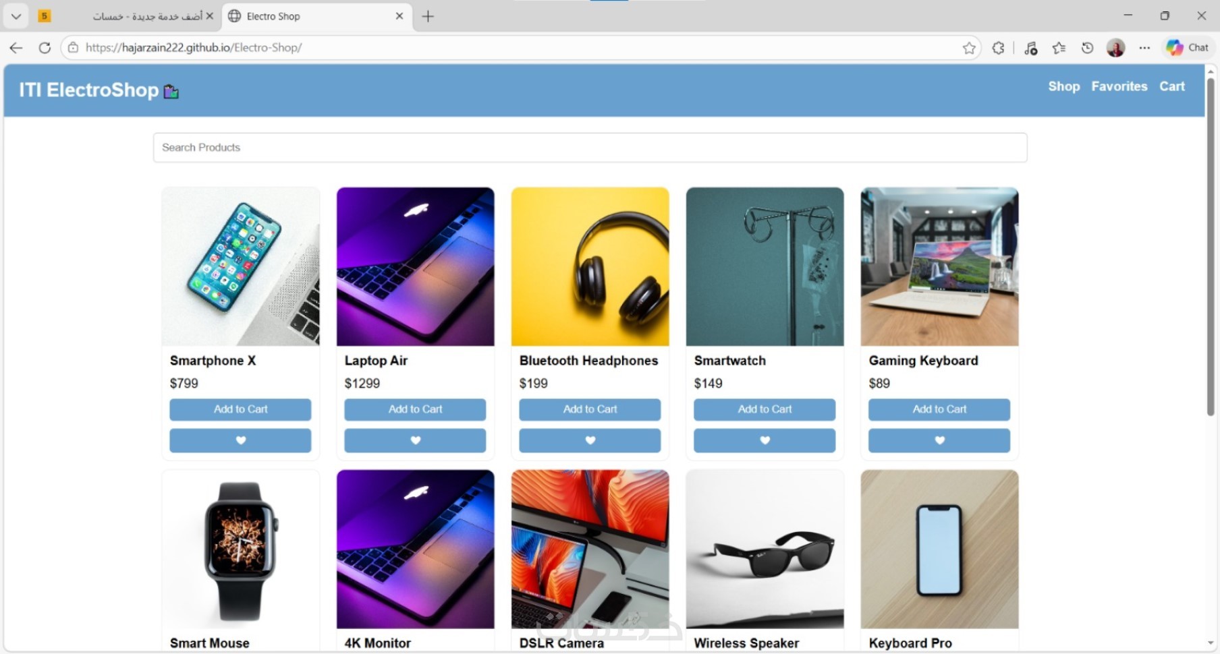Reload the Electro Shop page

tap(45, 48)
